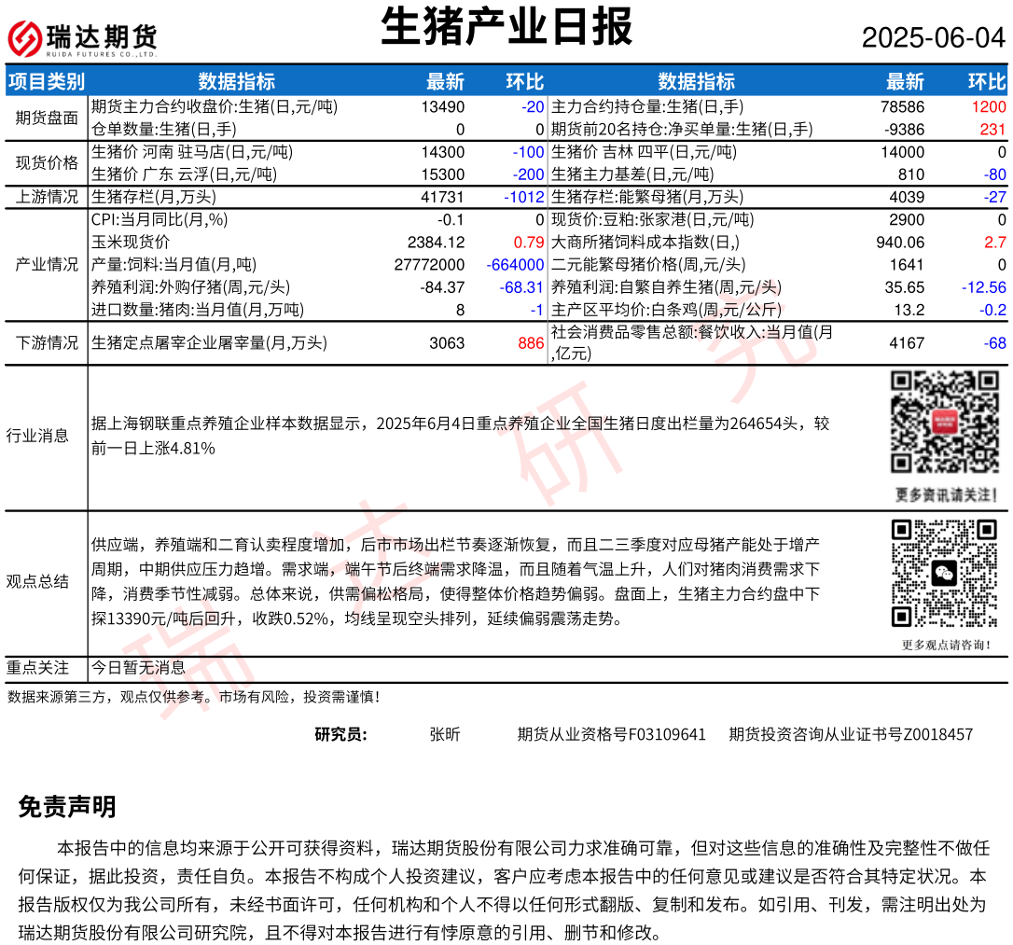The image size is (1013, 945).
Task: Click the 产业情况 category cell
Action: (47, 264)
